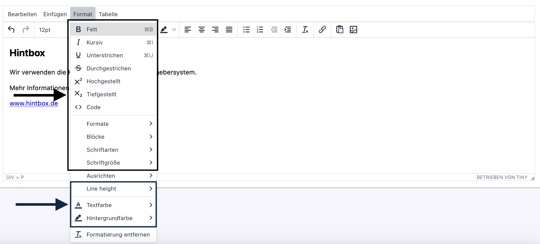Image resolution: width=540 pixels, height=244 pixels.
Task: Choose Formatierung entfernen menu entry
Action: 113,234
